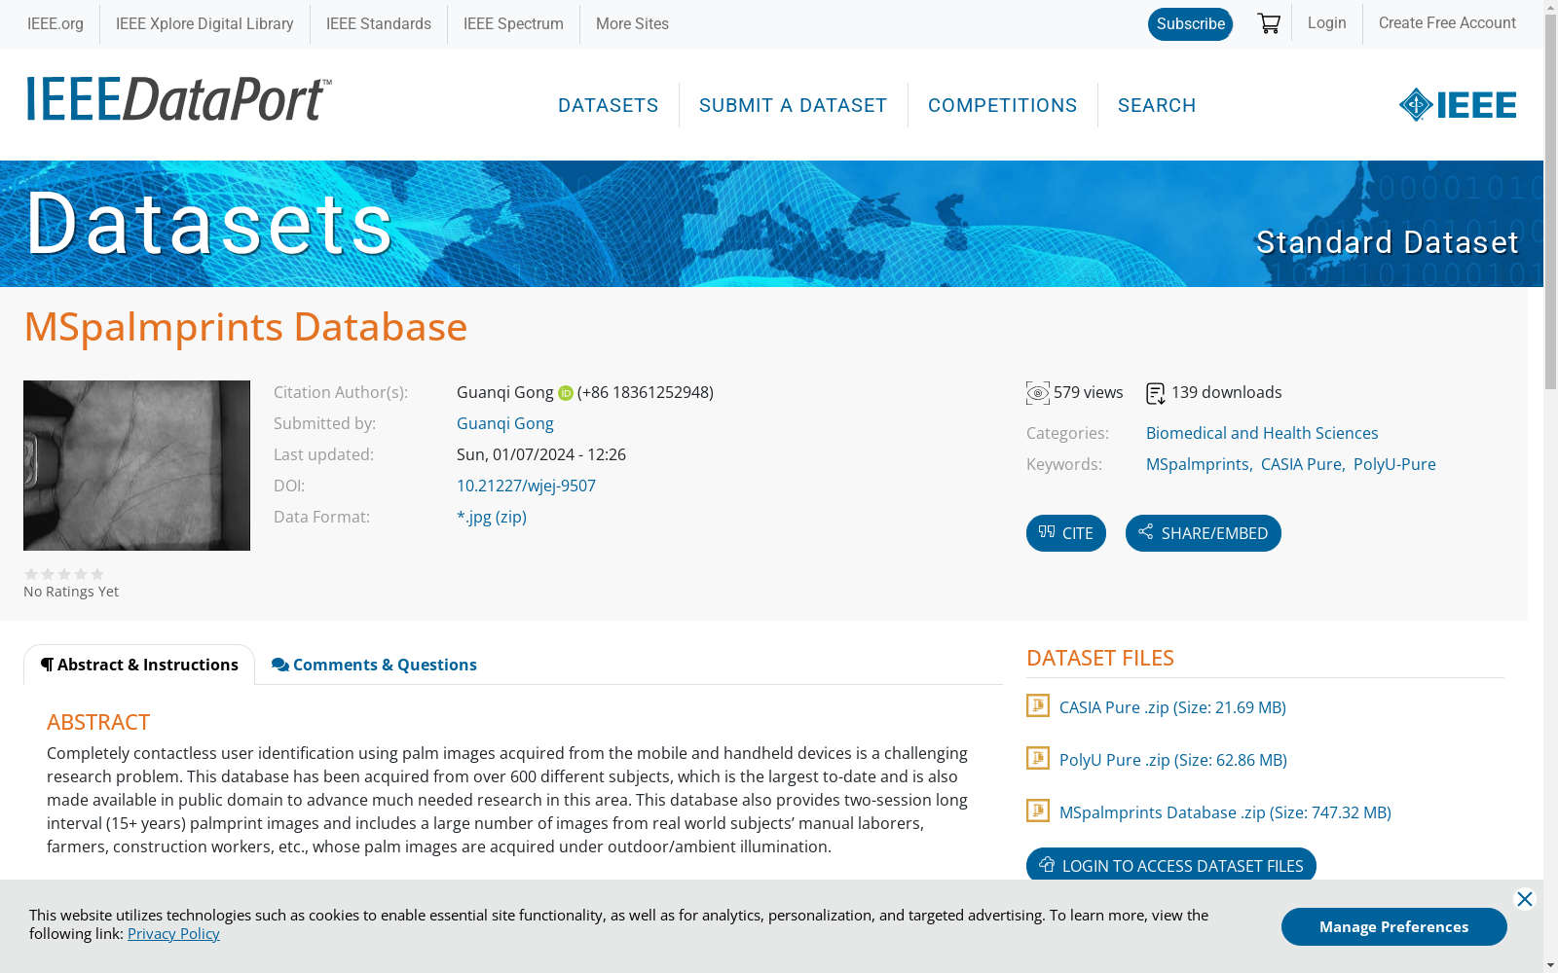Click the downloads document icon

point(1156,393)
